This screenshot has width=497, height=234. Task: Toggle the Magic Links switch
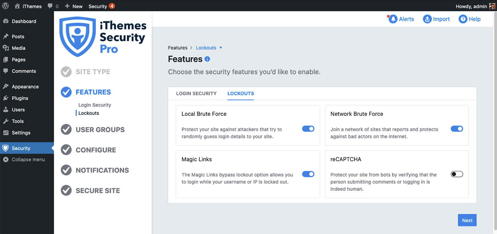308,174
